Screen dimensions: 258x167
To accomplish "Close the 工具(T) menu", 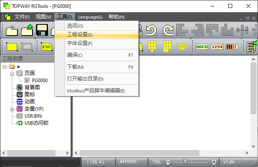I will pyautogui.click(x=65, y=17).
